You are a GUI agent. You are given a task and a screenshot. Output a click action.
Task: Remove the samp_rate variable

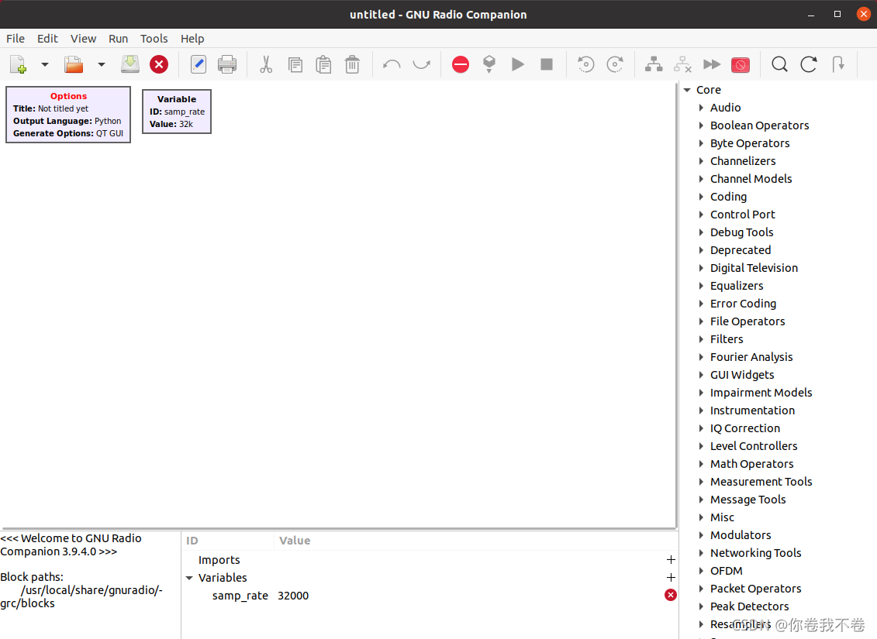(671, 596)
